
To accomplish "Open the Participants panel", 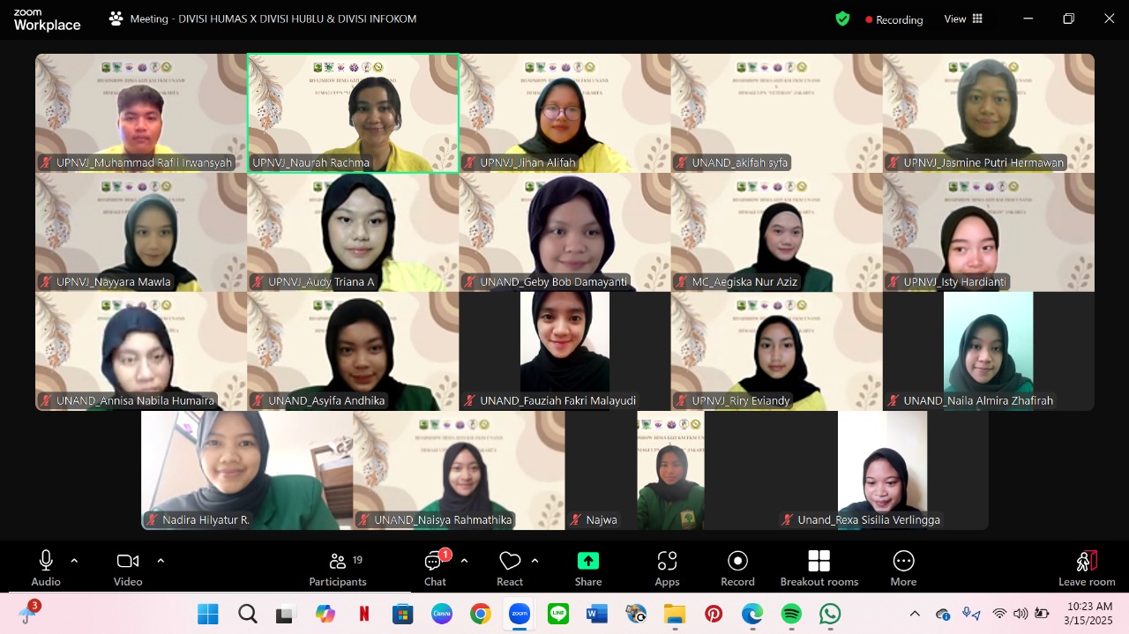I will [x=337, y=568].
